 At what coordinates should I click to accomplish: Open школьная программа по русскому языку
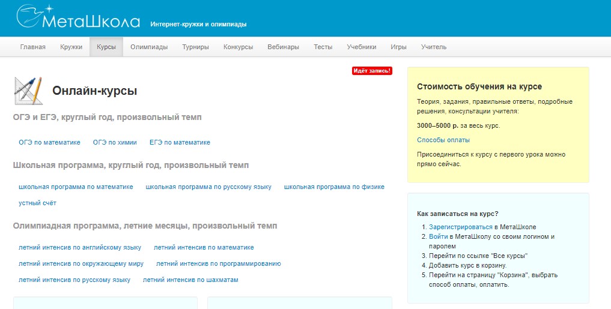click(208, 187)
